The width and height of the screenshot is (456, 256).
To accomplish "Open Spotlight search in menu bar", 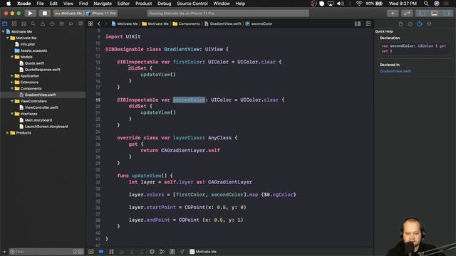I will [426, 4].
